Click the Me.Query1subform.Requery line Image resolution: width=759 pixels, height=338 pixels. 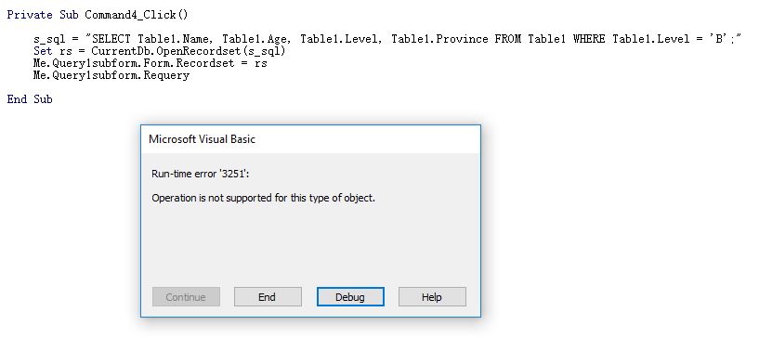(111, 75)
